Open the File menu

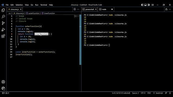tap(7, 5)
